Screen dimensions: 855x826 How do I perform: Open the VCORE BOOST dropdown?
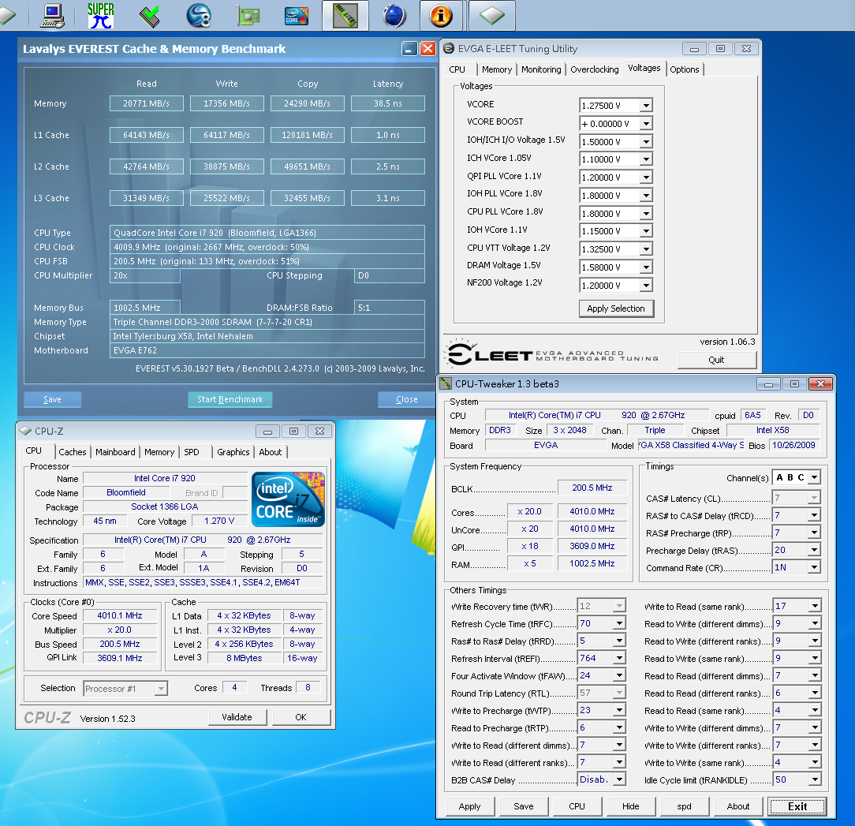tap(646, 124)
